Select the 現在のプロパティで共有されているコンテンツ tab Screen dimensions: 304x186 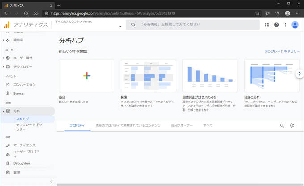(128, 125)
